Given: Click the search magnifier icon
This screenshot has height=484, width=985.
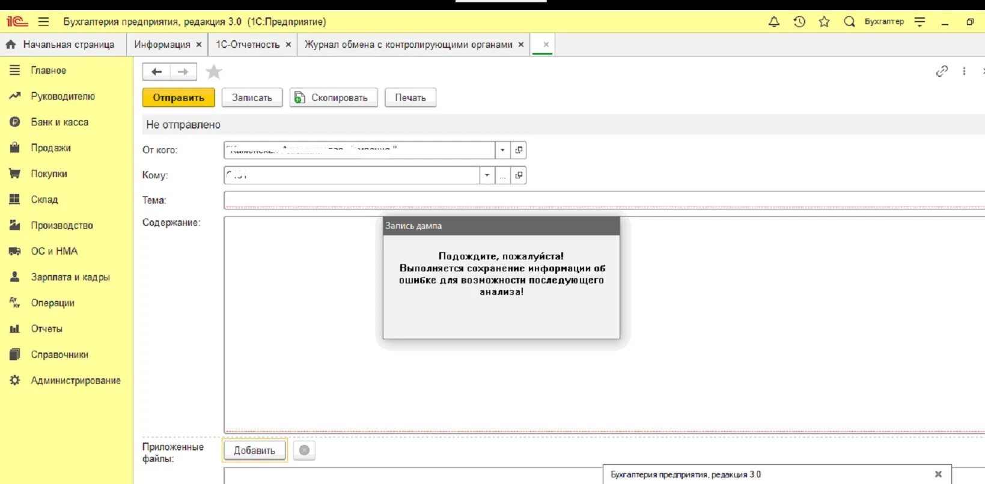Looking at the screenshot, I should 849,22.
